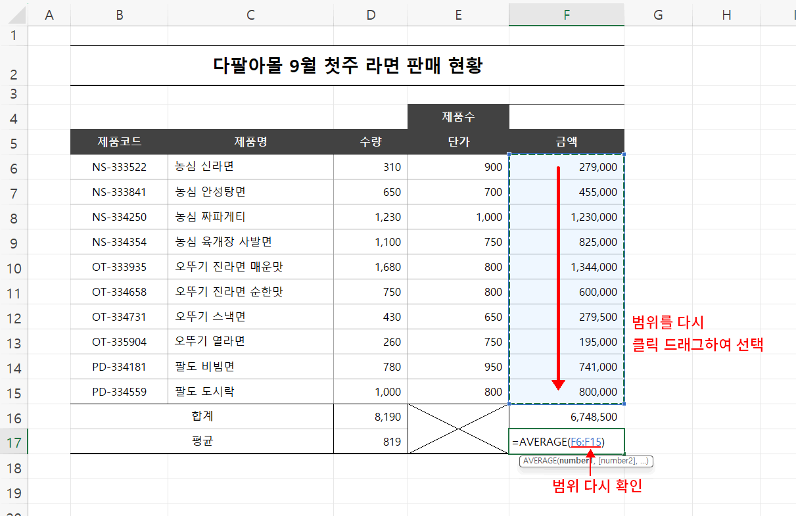Select unit price cell 900

tap(458, 167)
